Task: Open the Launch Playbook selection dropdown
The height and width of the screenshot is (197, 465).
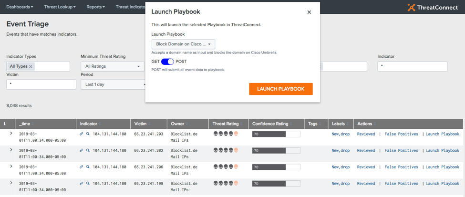Action: 183,44
